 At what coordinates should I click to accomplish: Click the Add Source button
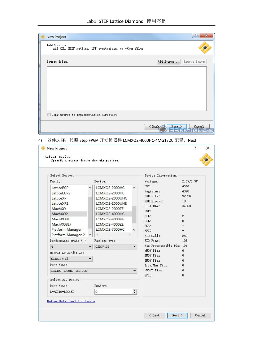click(x=168, y=62)
